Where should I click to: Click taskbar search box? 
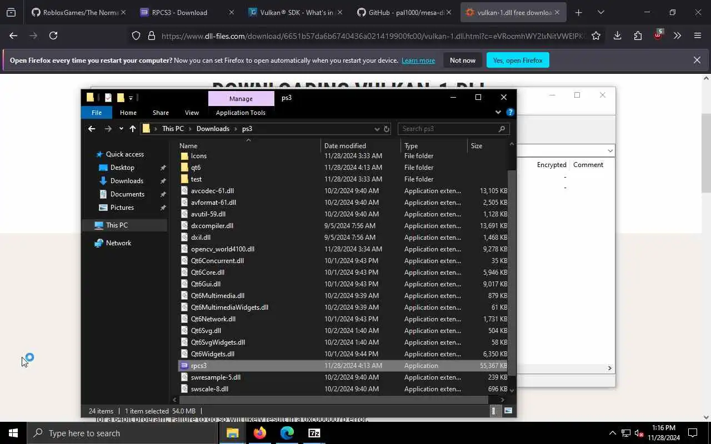point(122,433)
